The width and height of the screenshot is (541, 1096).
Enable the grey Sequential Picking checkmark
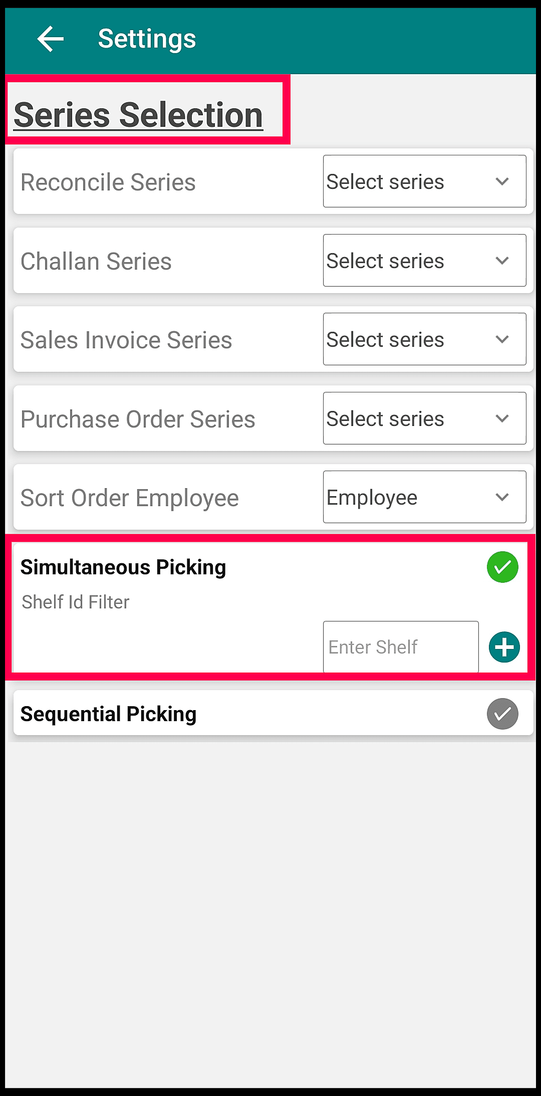[x=502, y=714]
